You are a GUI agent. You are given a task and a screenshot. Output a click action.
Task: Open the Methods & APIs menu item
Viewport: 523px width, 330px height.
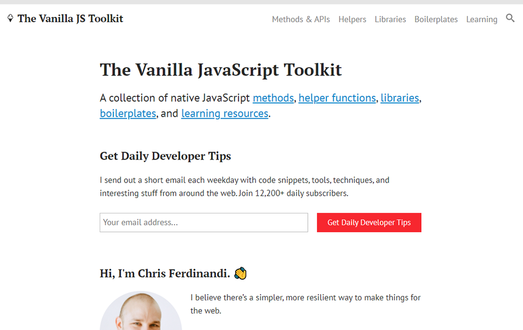(x=301, y=19)
